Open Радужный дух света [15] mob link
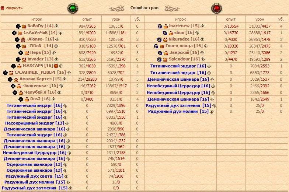Image resolution: width=289 pixels, height=192 pixels. pyautogui.click(x=35, y=176)
